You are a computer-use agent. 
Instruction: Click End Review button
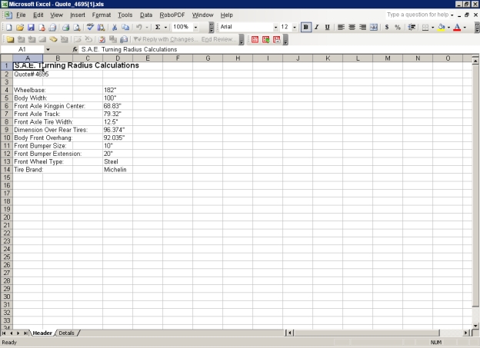tap(218, 39)
